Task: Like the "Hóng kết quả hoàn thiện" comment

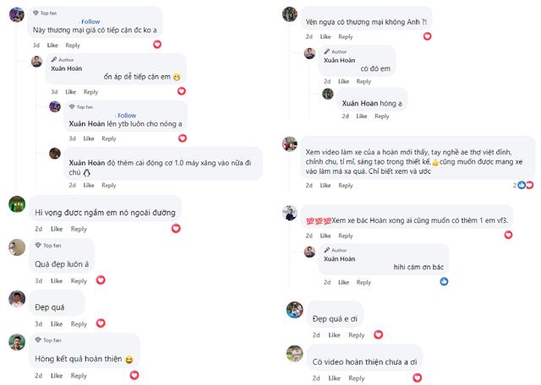Action: click(56, 376)
